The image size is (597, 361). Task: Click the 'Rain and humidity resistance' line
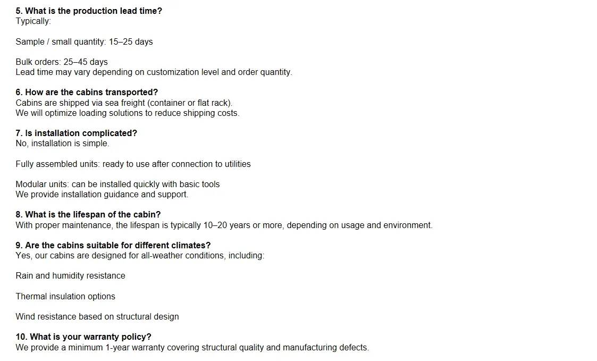coord(70,275)
